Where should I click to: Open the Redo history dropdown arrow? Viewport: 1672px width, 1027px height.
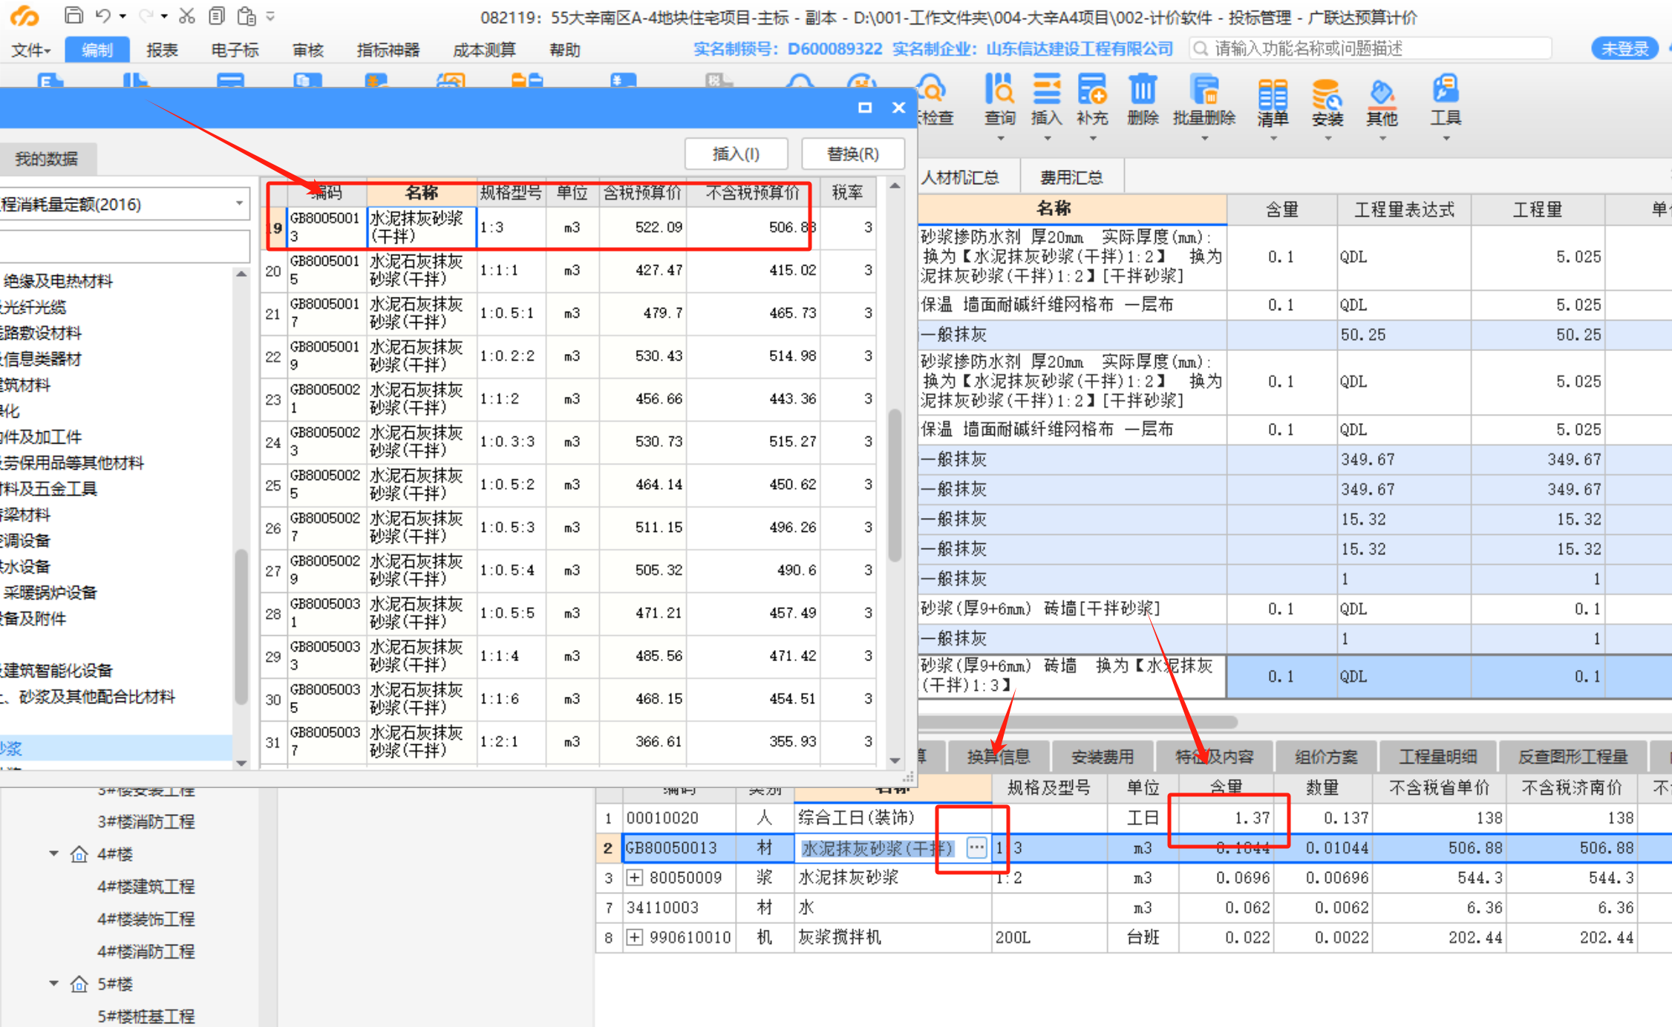[164, 16]
